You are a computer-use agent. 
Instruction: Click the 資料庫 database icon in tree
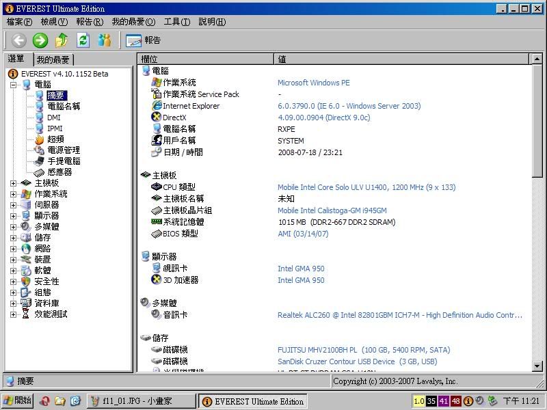tap(26, 303)
